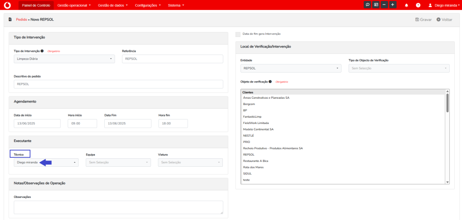Click Voltar to go back
This screenshot has height=220, width=462.
pos(444,19)
